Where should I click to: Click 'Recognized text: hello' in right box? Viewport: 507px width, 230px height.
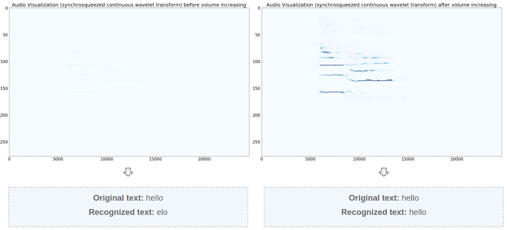[x=383, y=212]
